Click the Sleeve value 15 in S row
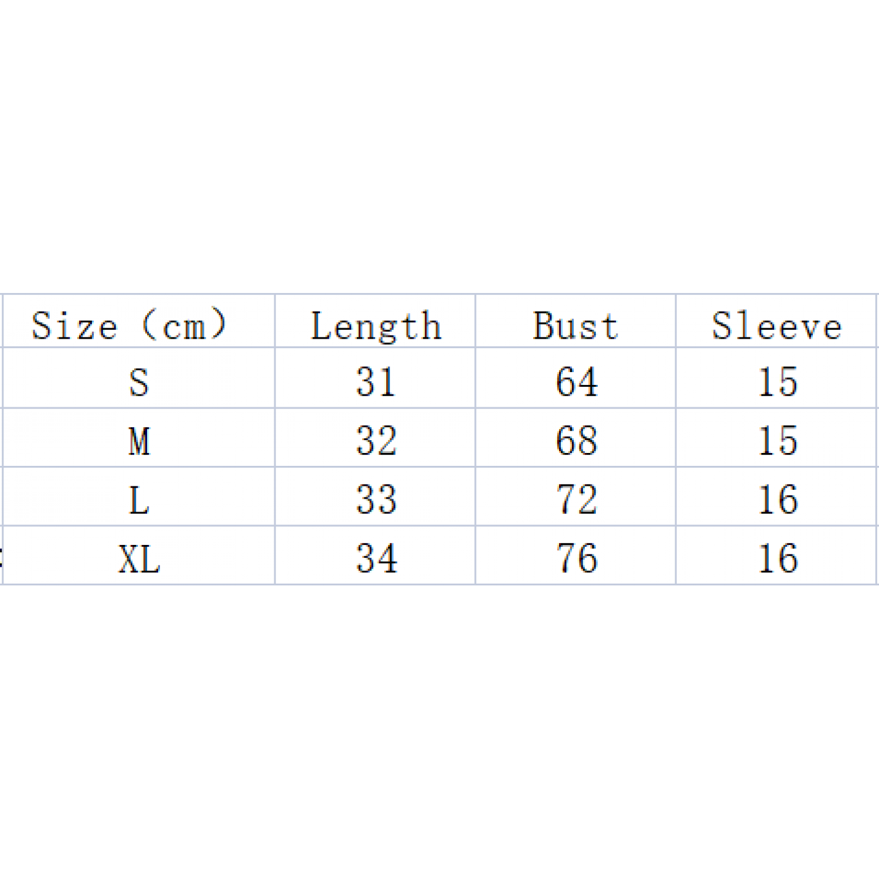Viewport: 879px width, 879px height. tap(778, 382)
